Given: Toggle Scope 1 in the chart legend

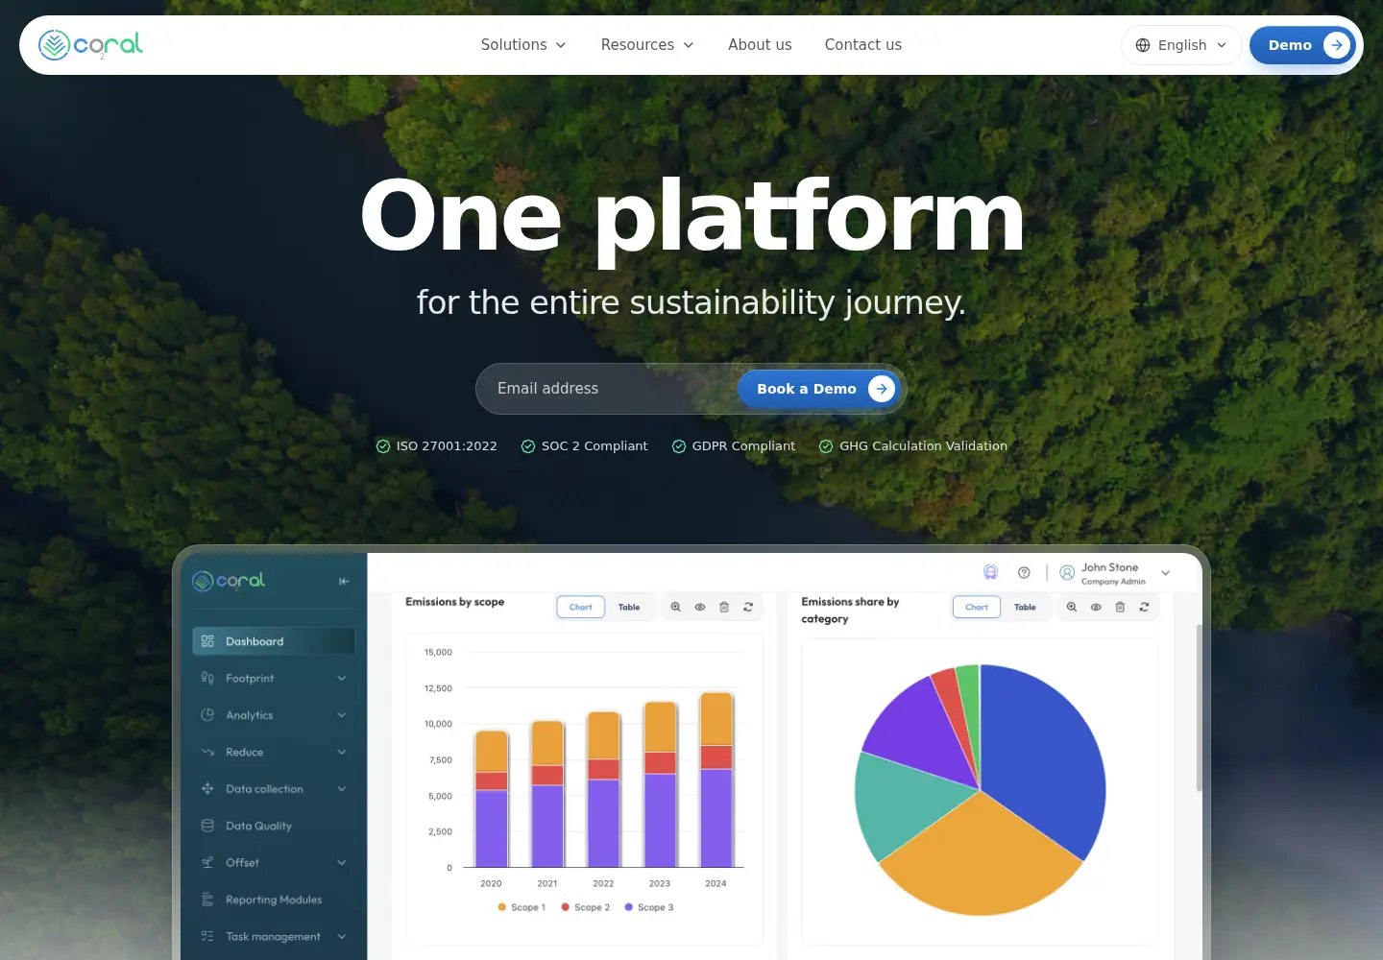Looking at the screenshot, I should pyautogui.click(x=522, y=907).
